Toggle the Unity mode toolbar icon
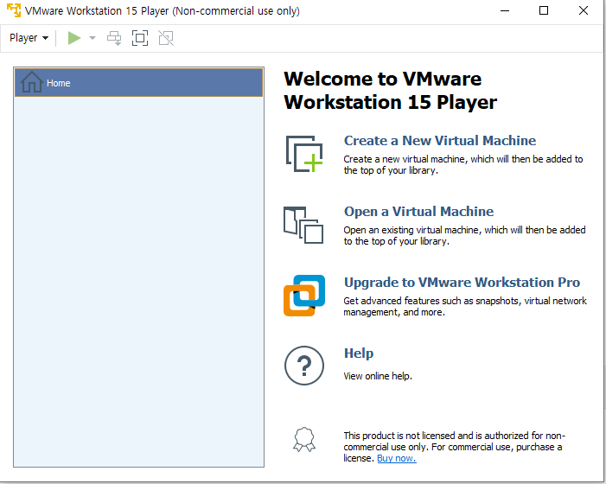The height and width of the screenshot is (484, 606). coord(166,38)
